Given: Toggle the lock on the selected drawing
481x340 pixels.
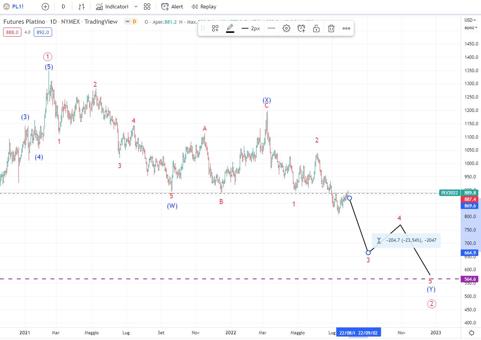Looking at the screenshot, I should 316,28.
